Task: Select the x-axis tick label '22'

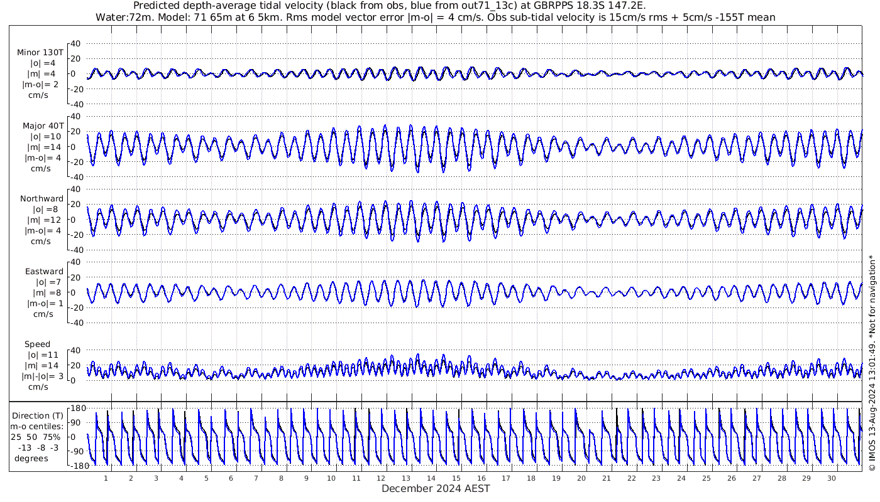Action: pos(631,478)
